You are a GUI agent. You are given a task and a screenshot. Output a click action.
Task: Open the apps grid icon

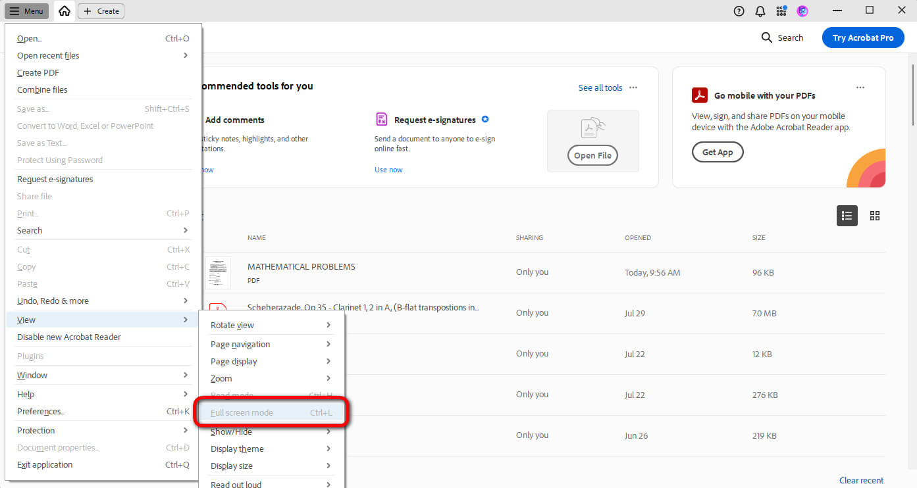click(x=781, y=11)
